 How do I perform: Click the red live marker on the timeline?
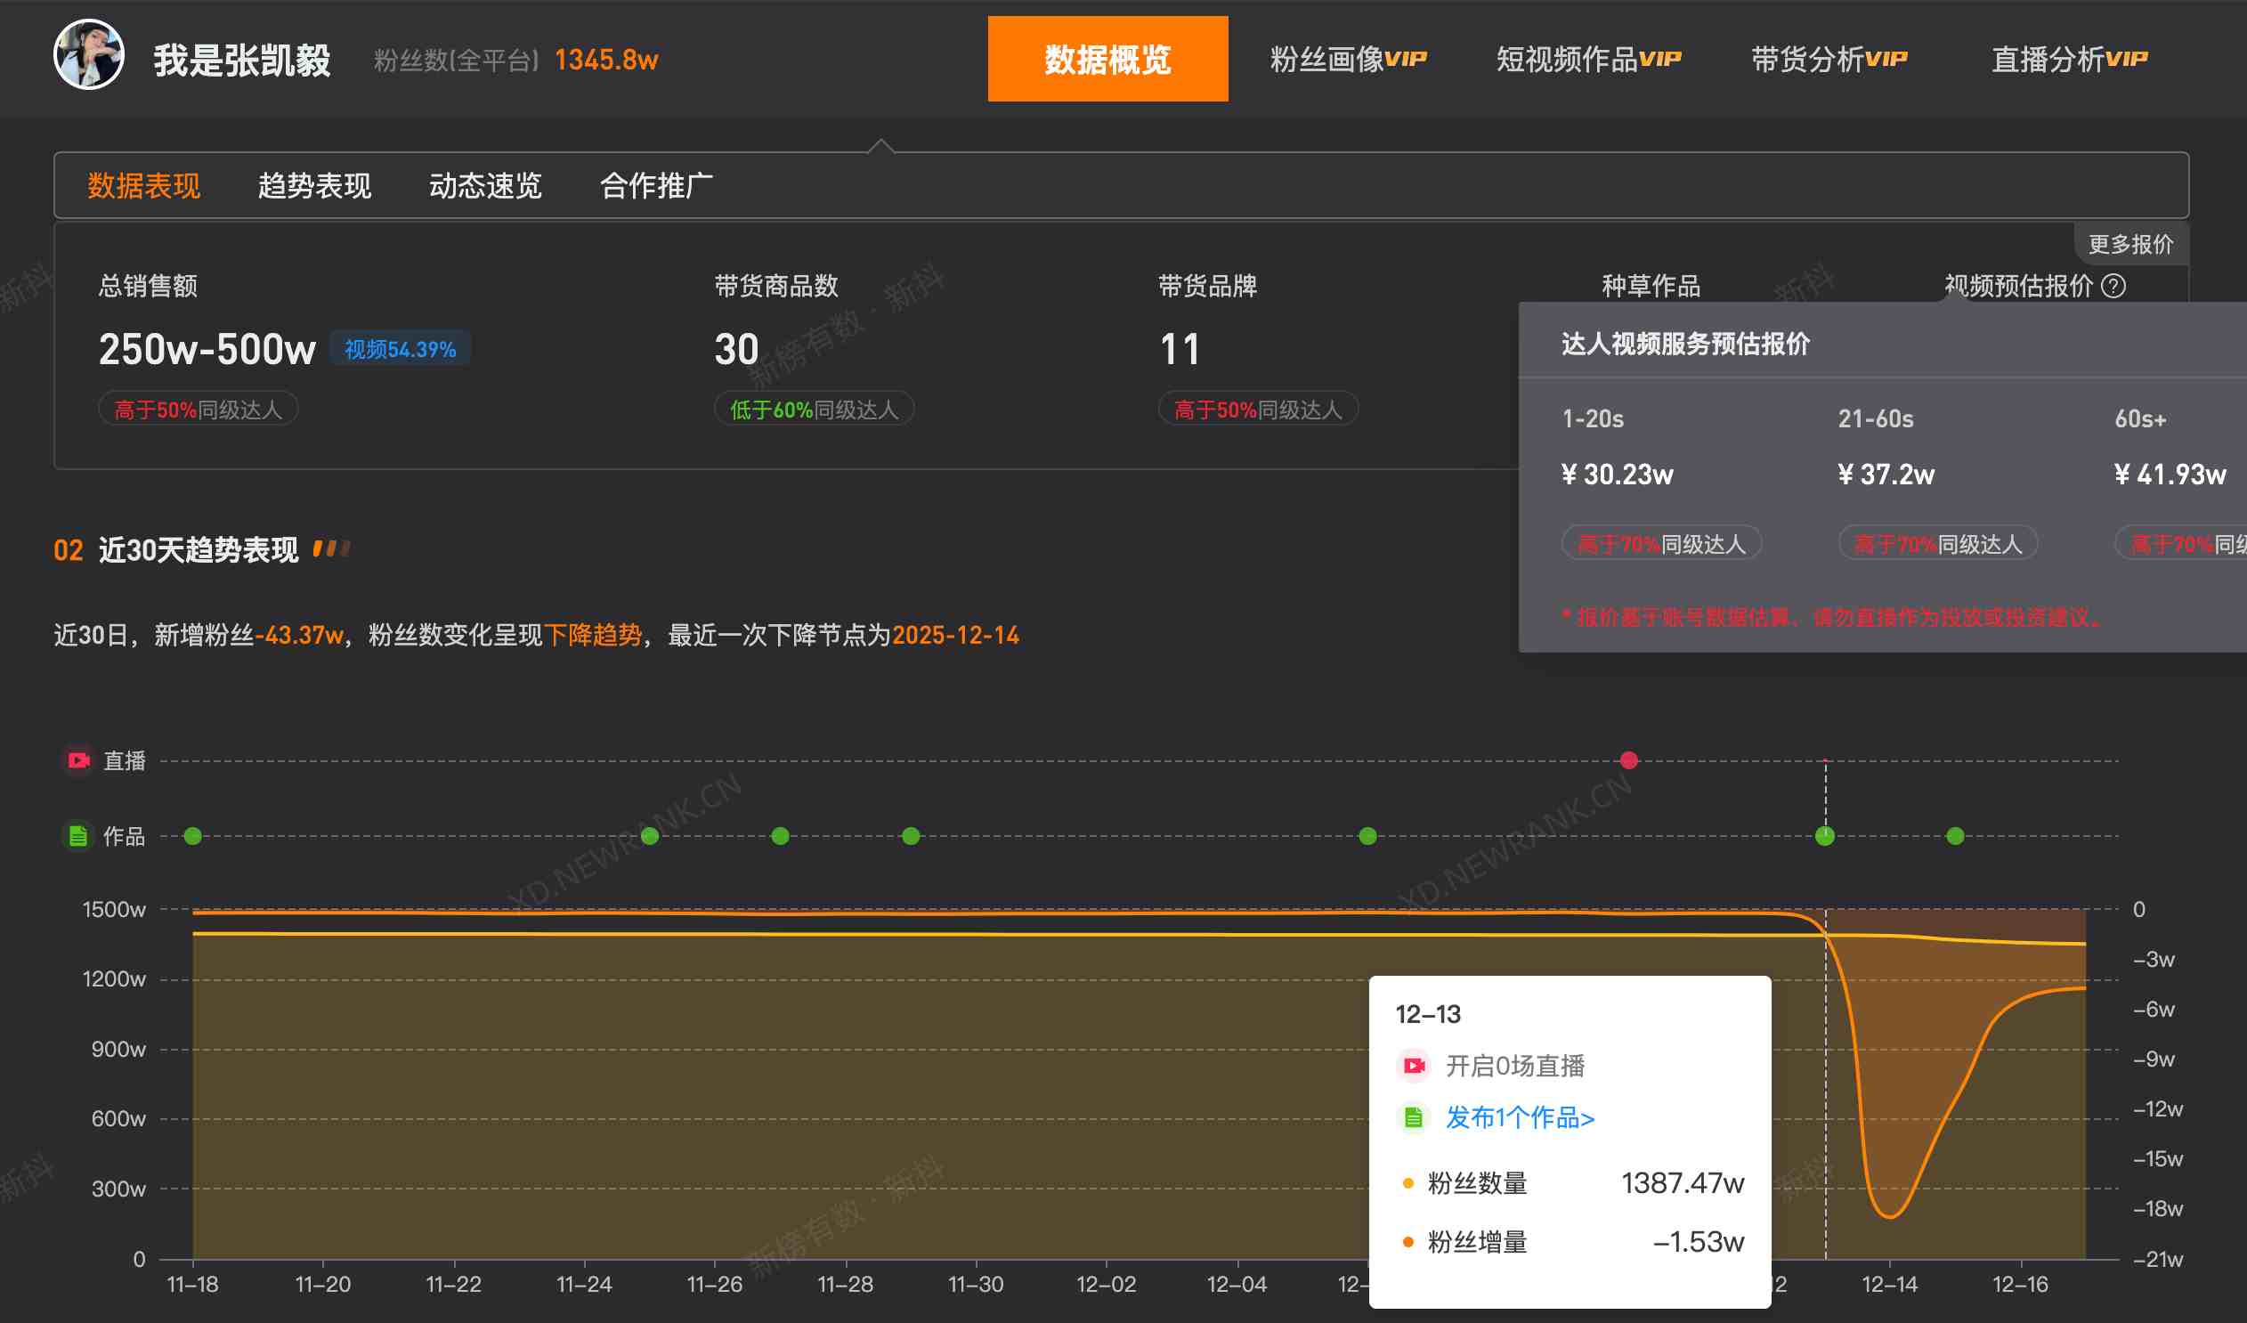(1629, 760)
